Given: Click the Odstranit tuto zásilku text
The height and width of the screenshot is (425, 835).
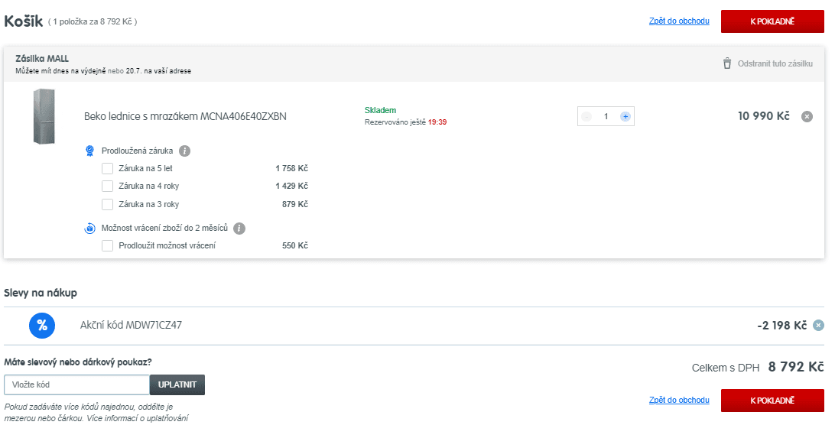Looking at the screenshot, I should pos(775,63).
